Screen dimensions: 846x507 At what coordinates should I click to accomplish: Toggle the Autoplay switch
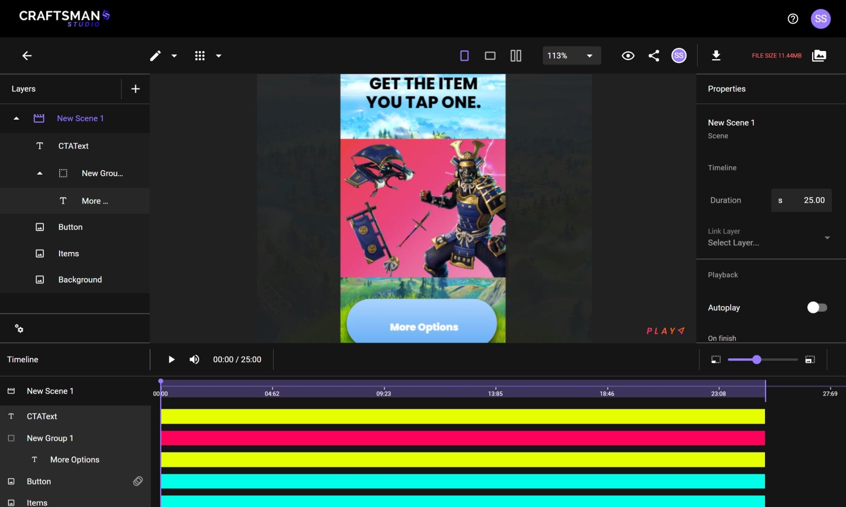(817, 308)
